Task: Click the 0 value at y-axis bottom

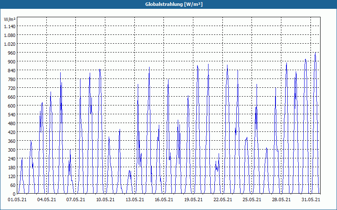Action: [14, 194]
